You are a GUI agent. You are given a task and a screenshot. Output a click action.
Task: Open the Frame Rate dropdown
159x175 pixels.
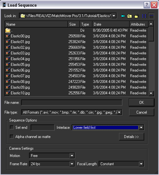pos(72,164)
